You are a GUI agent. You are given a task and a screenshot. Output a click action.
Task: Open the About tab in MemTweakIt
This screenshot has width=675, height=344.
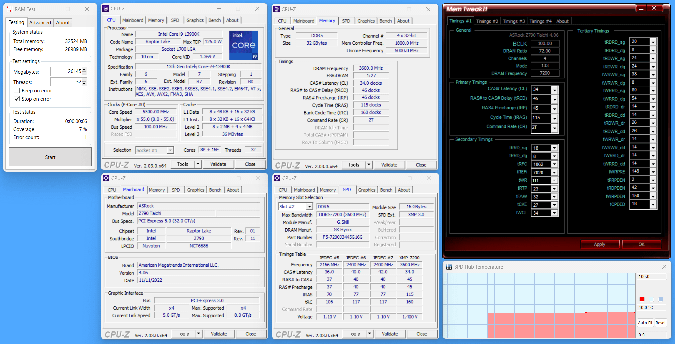562,21
